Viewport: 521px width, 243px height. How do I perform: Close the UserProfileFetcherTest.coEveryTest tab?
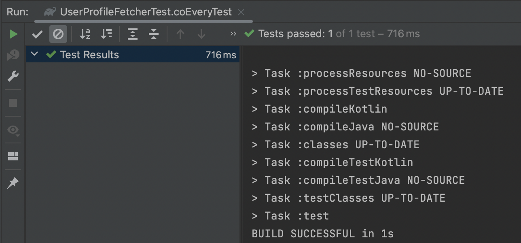(241, 12)
